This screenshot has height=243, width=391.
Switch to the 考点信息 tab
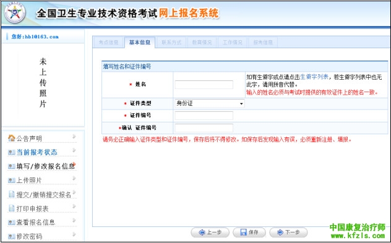[x=108, y=43]
